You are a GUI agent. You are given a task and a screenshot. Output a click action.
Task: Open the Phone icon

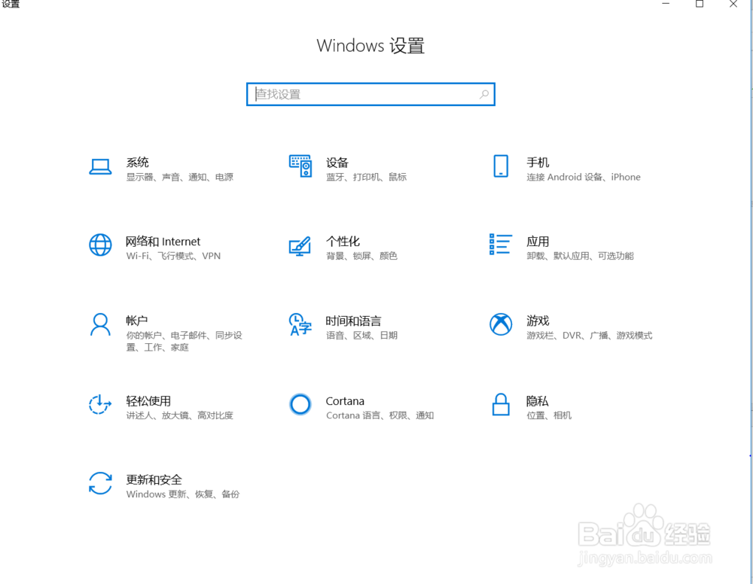[x=501, y=166]
